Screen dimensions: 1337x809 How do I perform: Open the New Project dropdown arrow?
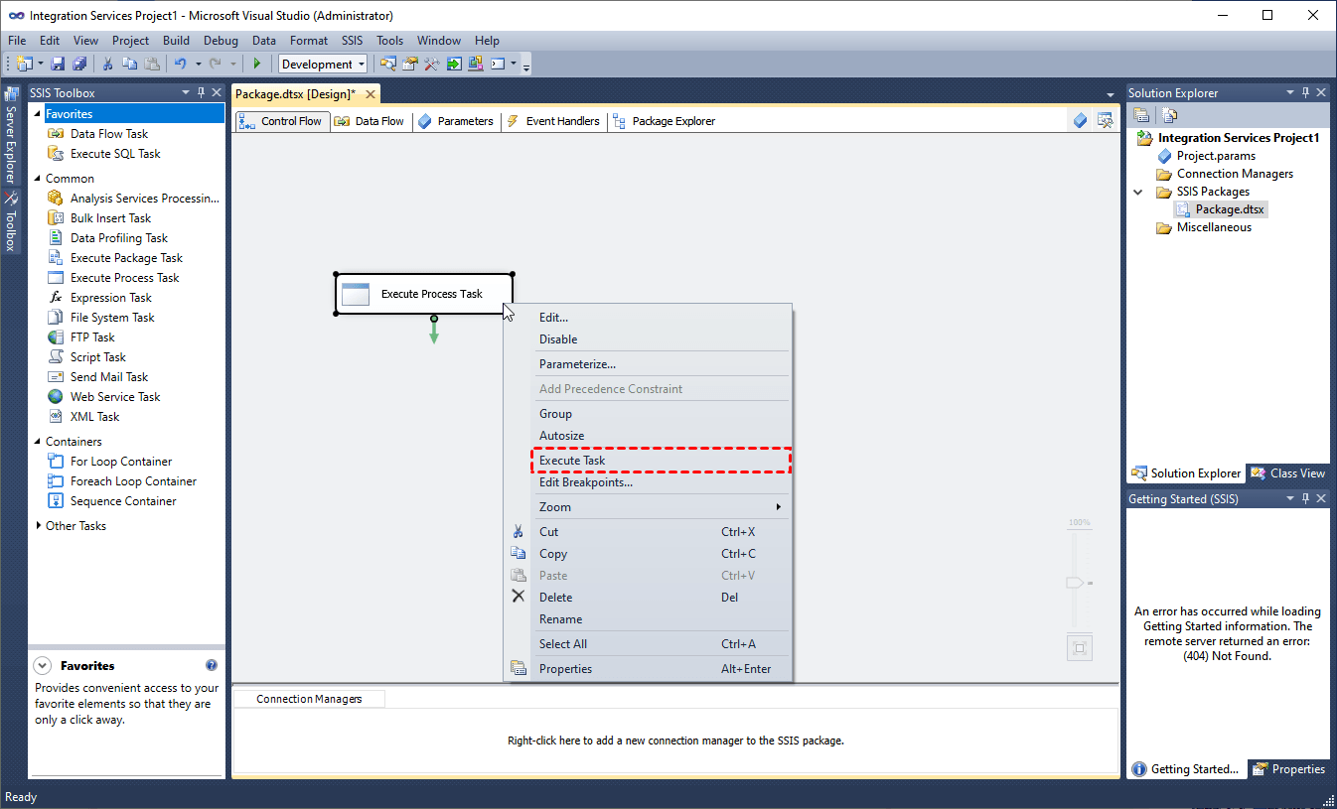click(40, 64)
